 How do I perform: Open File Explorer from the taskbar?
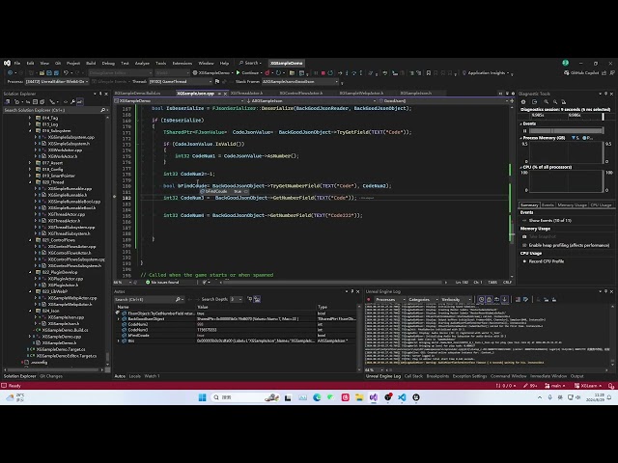click(359, 397)
